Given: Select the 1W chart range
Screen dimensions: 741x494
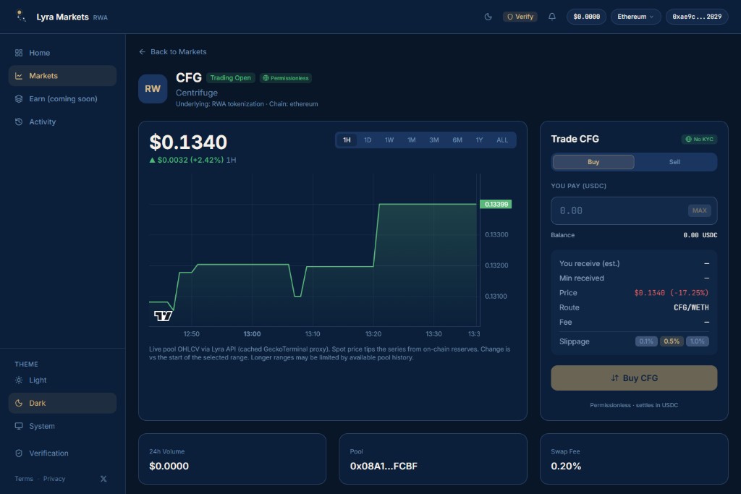Looking at the screenshot, I should 389,140.
